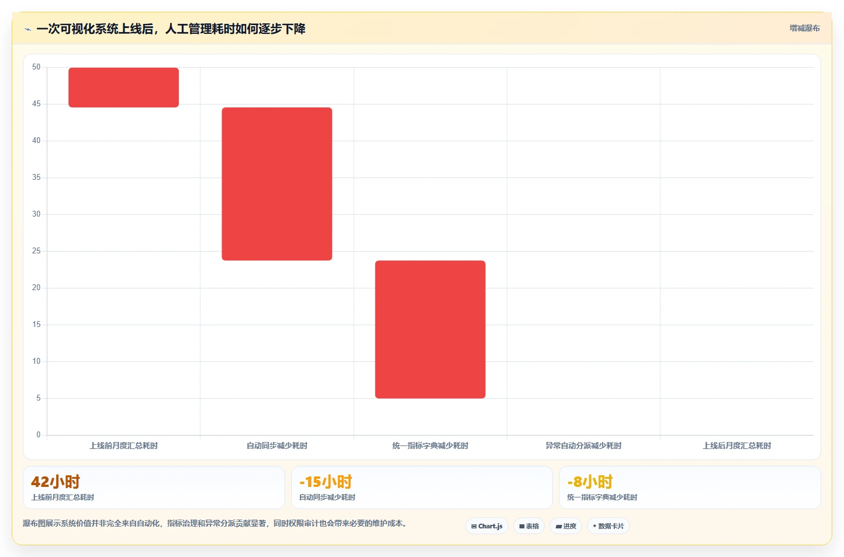The width and height of the screenshot is (844, 557).
Task: Click the red bar for 上线前月度汇总耗时
Action: pyautogui.click(x=123, y=88)
